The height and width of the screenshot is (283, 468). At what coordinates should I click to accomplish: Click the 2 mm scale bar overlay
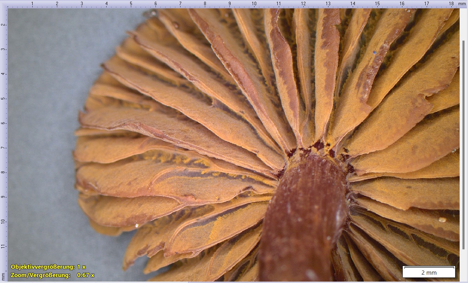428,272
